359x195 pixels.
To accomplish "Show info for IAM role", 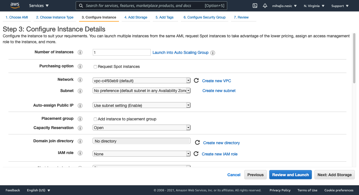I will pyautogui.click(x=80, y=153).
